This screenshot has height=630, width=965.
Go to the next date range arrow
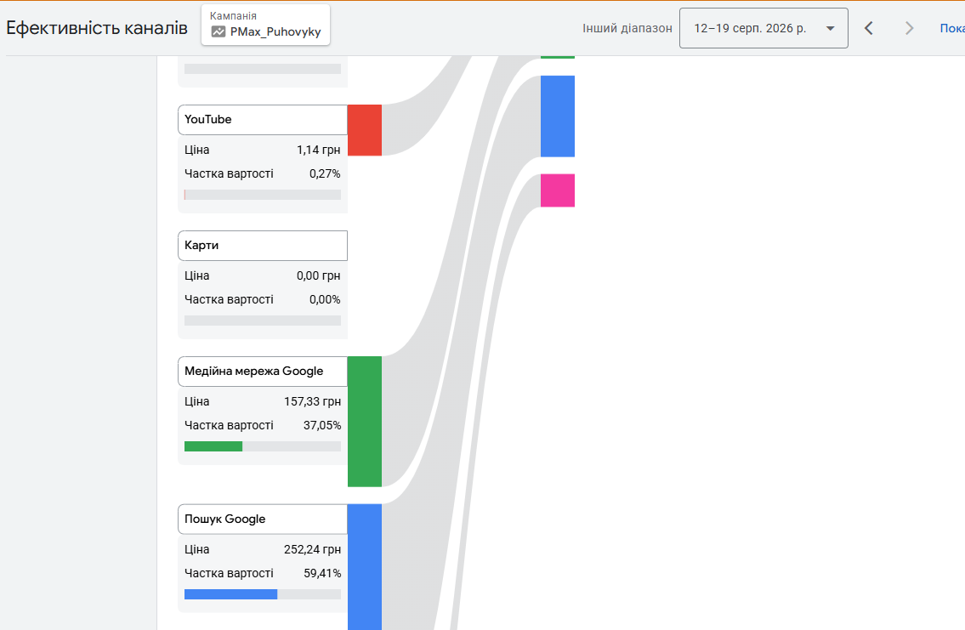[909, 28]
